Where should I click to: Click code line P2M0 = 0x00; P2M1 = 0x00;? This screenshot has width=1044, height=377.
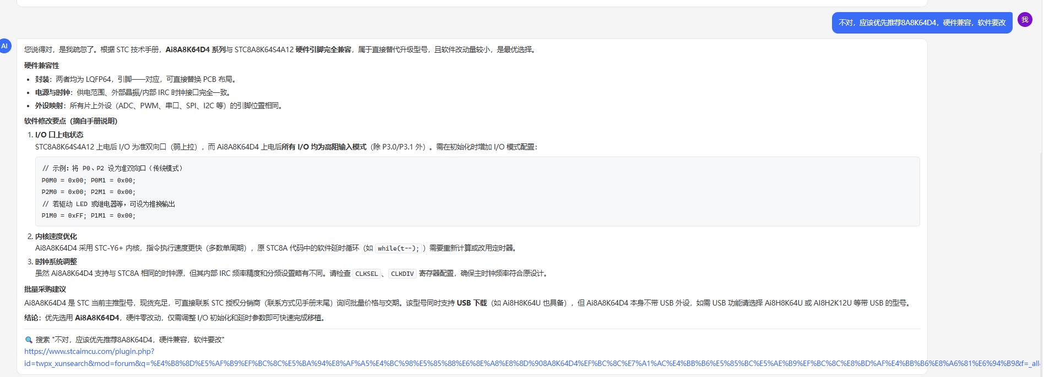tap(88, 192)
